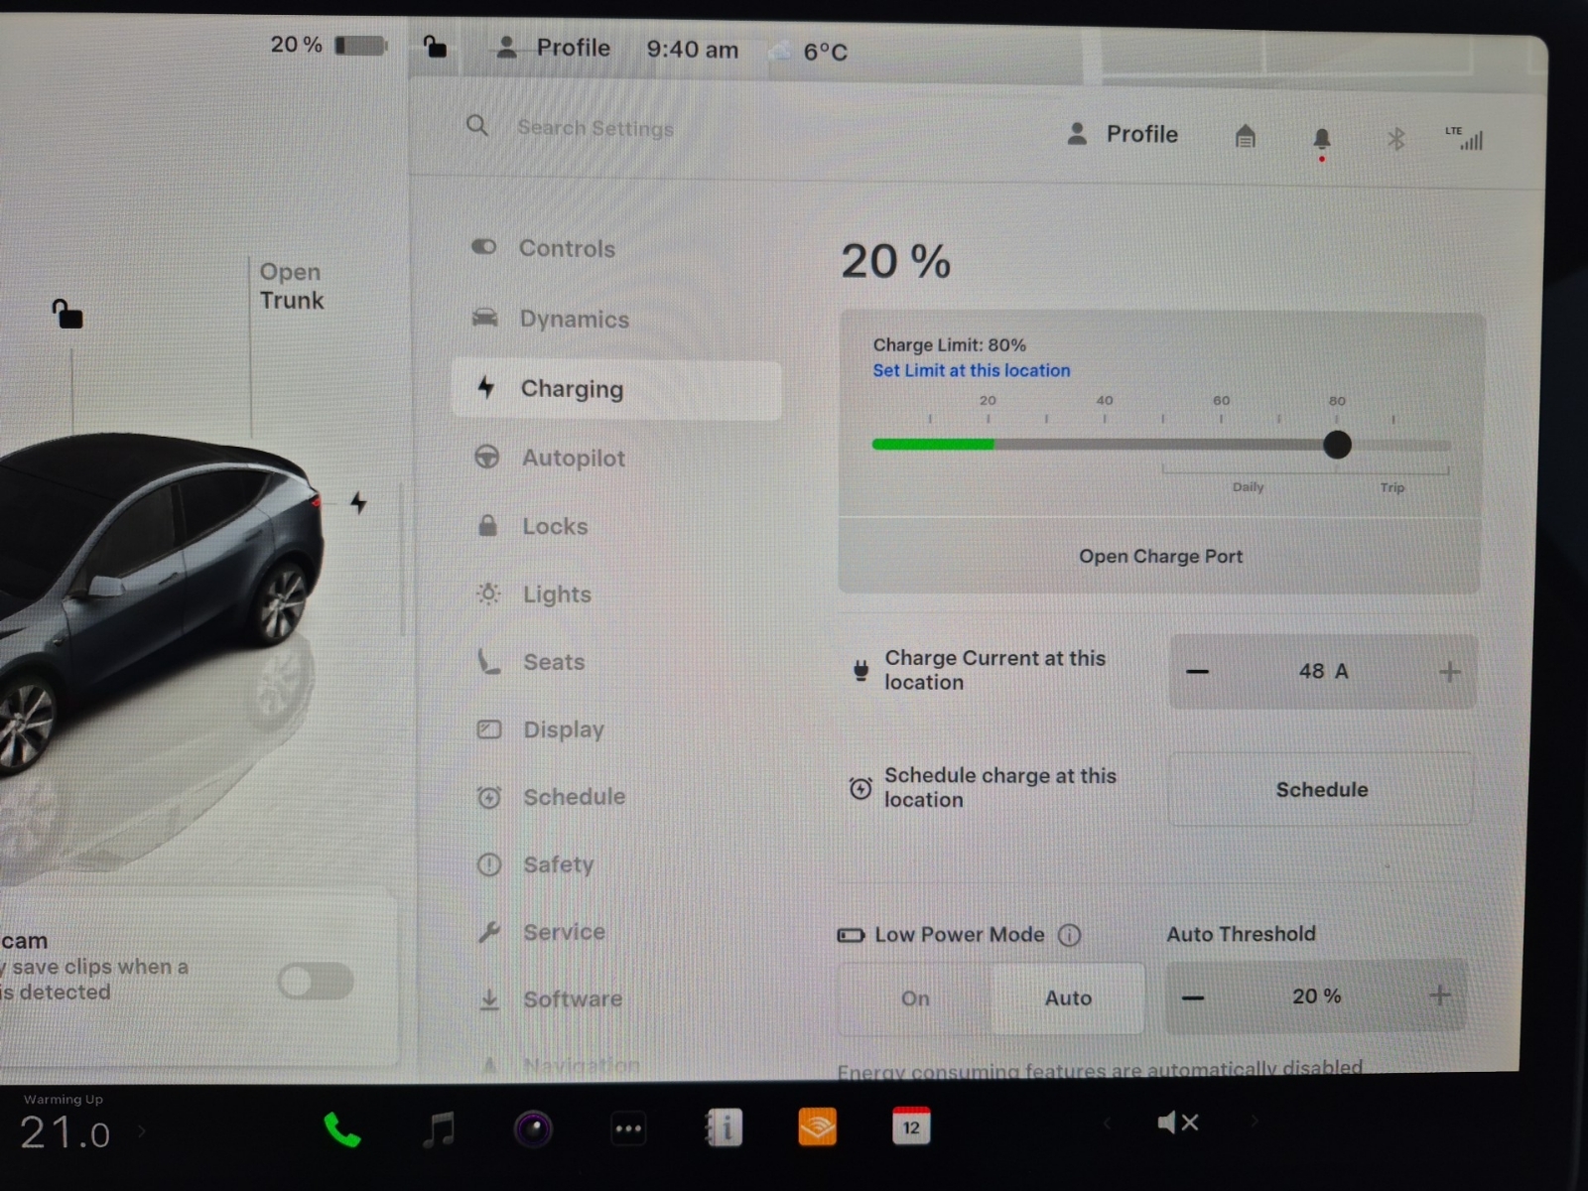The width and height of the screenshot is (1588, 1191).
Task: Open Bluetooth settings icon
Action: (1395, 139)
